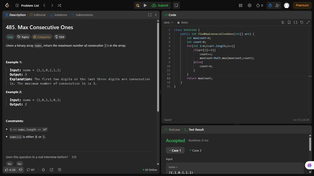
Task: Select the Code panel tab
Action: click(170, 15)
